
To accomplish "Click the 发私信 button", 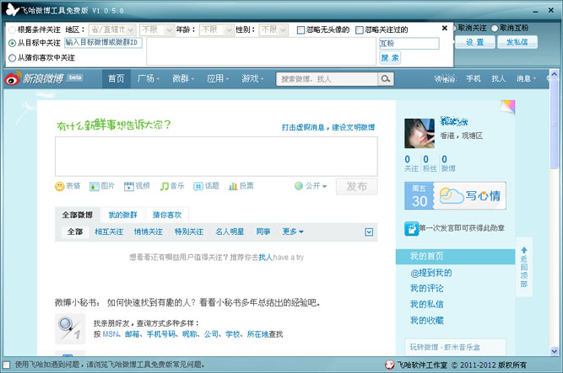I will click(517, 42).
